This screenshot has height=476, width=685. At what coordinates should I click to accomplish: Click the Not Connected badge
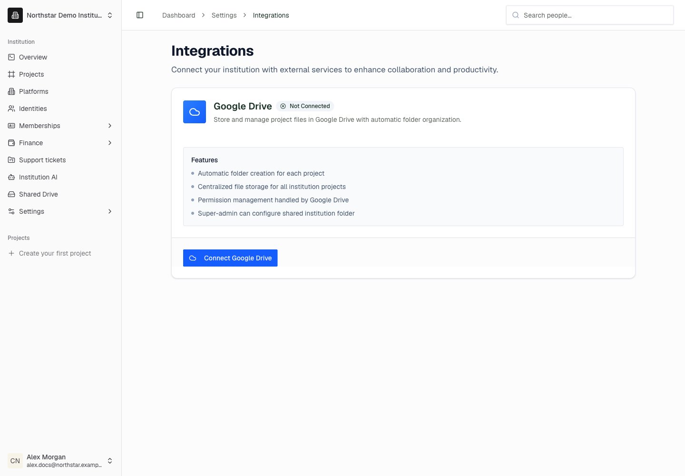pos(305,106)
